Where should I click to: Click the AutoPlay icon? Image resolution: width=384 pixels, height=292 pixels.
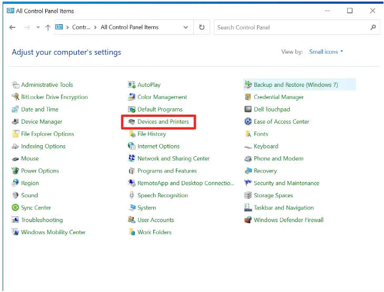pyautogui.click(x=132, y=85)
